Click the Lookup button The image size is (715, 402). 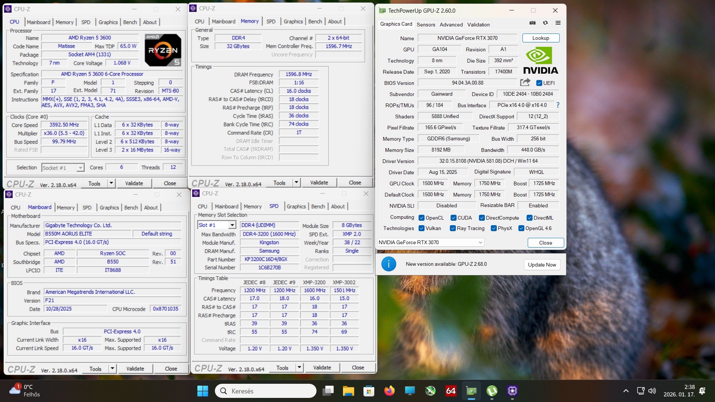point(540,38)
